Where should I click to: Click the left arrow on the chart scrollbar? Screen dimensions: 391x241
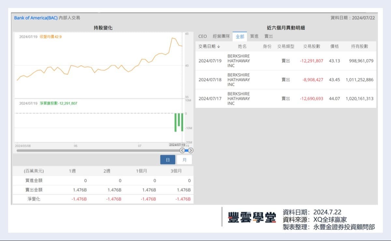[182, 150]
